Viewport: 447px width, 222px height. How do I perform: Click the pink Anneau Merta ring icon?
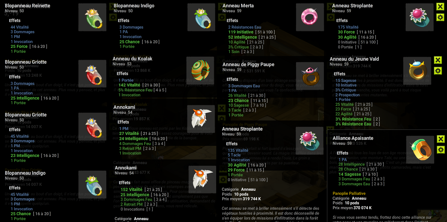[x=310, y=17]
